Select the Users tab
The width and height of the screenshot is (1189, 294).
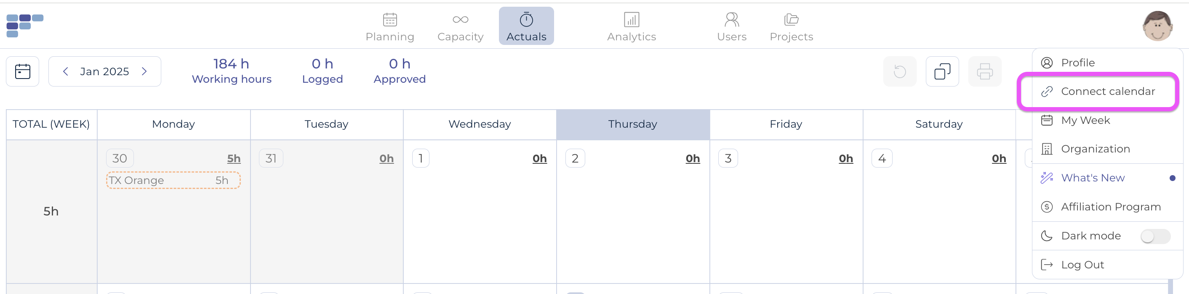[731, 27]
